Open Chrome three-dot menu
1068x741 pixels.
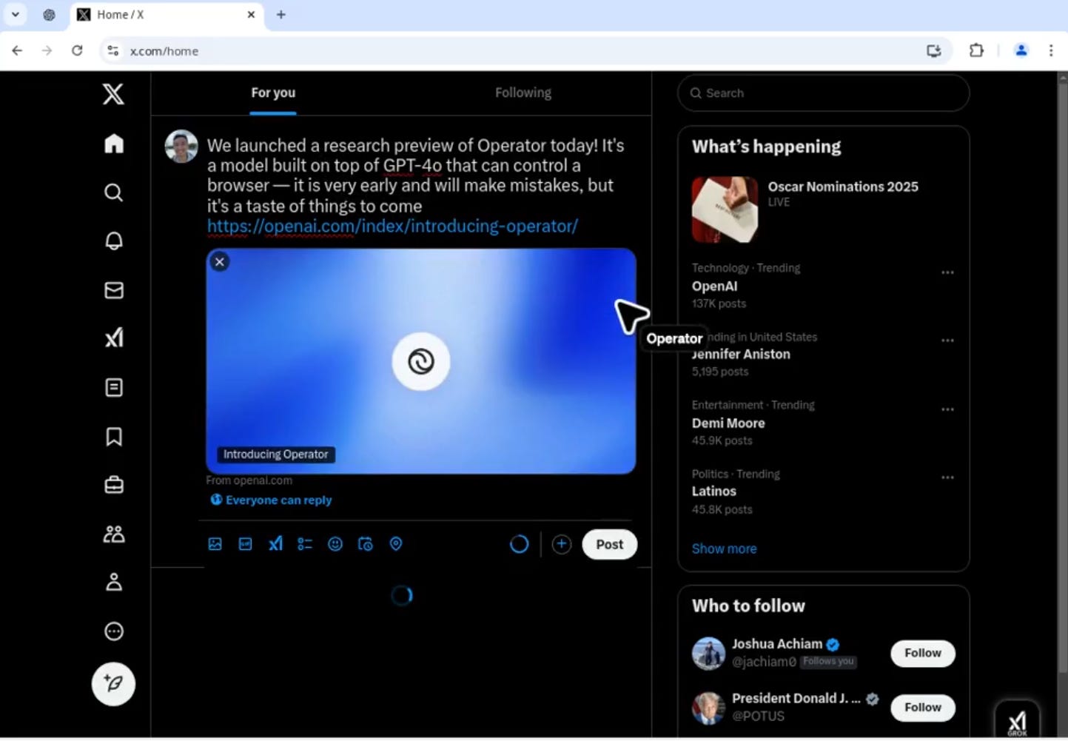point(1051,50)
